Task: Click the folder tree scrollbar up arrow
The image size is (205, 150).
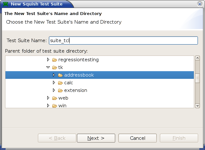Action: pos(197,58)
